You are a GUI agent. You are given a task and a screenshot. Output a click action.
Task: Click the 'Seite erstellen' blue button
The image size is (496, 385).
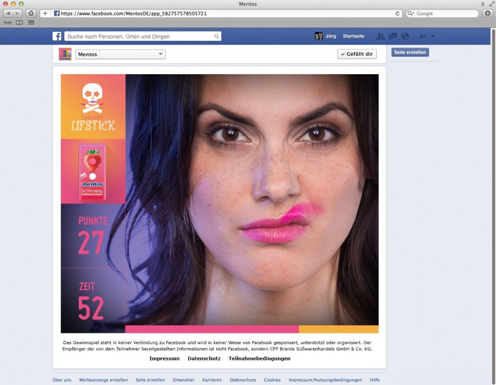coord(410,52)
